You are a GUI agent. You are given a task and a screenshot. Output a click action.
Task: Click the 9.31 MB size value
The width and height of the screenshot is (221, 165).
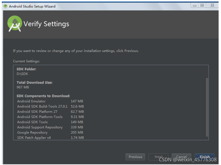point(78,117)
